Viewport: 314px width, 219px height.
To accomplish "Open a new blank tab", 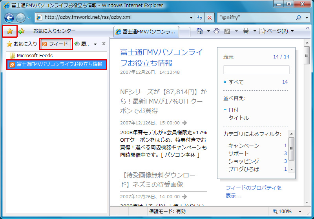I will point(184,32).
